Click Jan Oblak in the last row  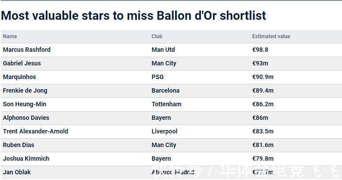click(17, 172)
